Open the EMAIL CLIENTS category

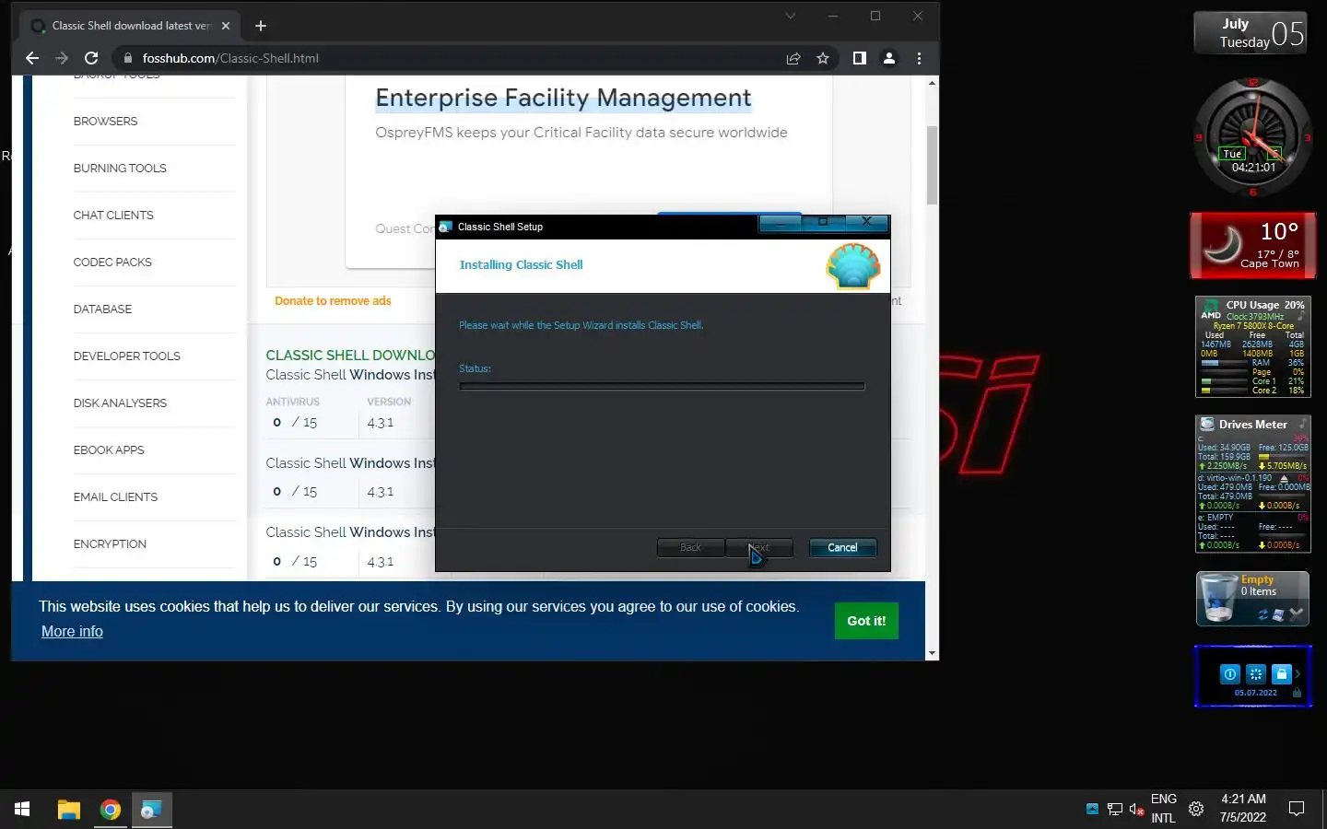coord(115,497)
